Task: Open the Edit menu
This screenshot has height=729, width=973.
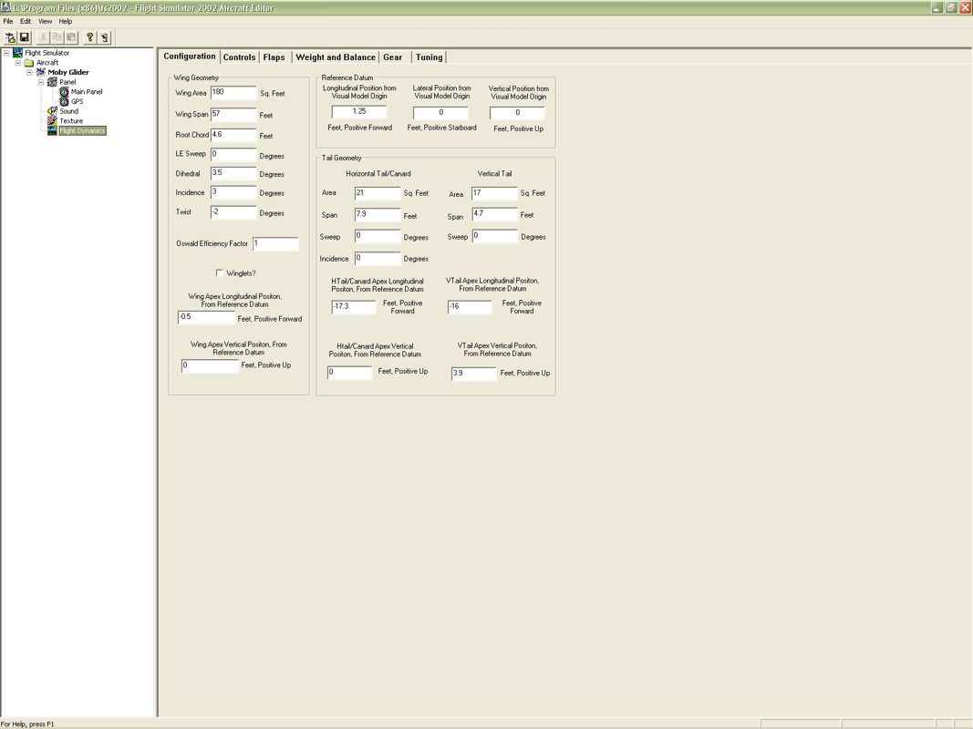Action: coord(26,21)
